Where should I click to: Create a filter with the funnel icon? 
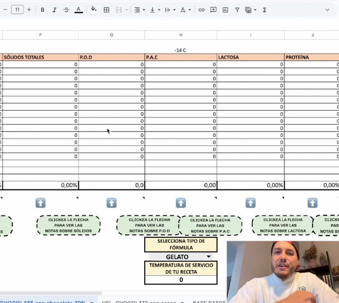pos(237,9)
